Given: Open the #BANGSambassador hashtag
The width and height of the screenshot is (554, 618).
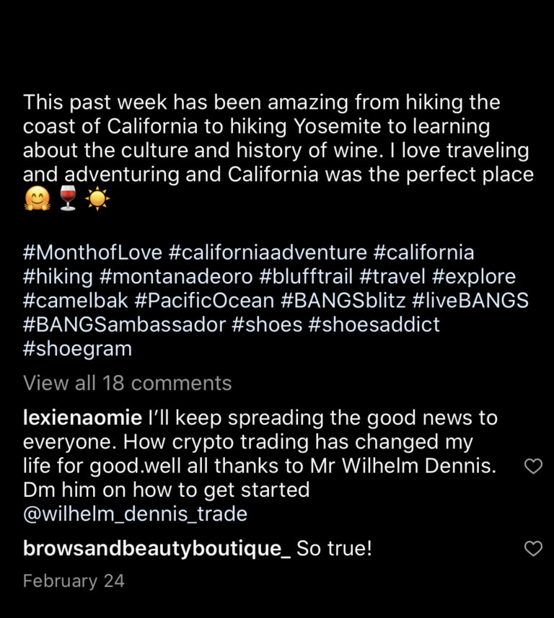Looking at the screenshot, I should pos(125,325).
